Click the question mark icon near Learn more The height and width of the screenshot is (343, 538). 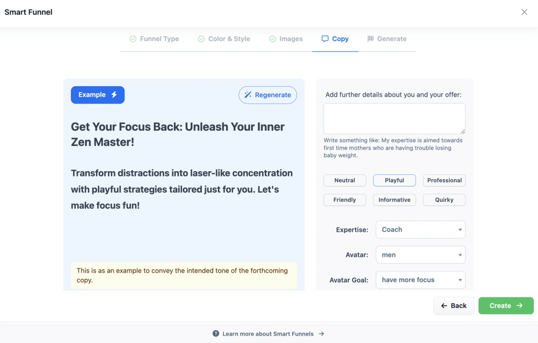tap(215, 334)
